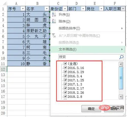Image resolution: width=127 pixels, height=117 pixels.
Task: Click the 文本筛选 submenu arrow
Action: pyautogui.click(x=122, y=49)
